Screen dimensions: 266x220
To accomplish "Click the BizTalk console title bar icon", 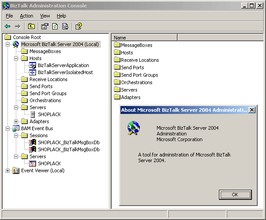I will pos(6,6).
